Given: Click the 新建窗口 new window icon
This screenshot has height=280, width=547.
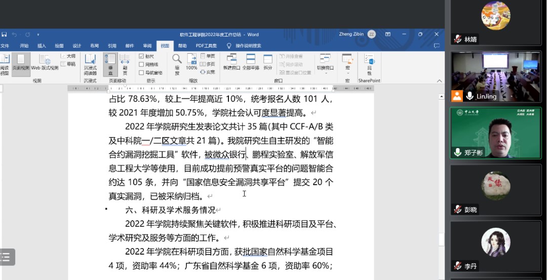Looking at the screenshot, I should (x=231, y=62).
